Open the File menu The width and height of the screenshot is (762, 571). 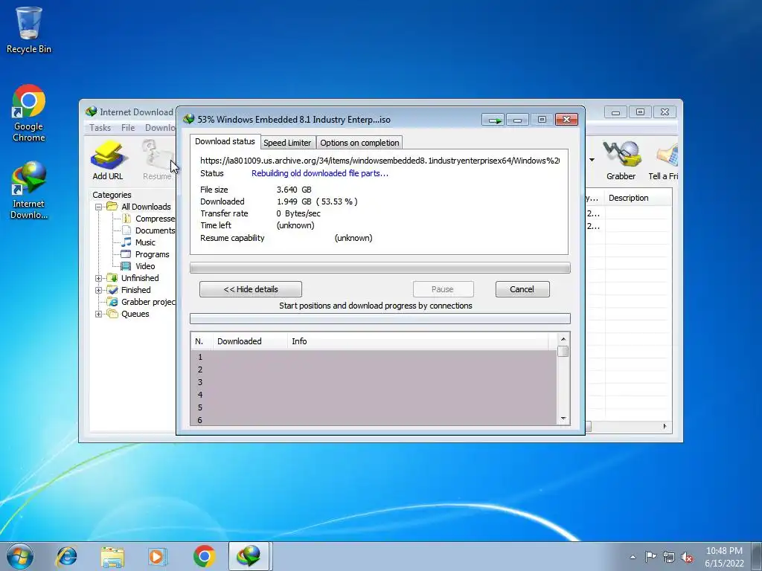pyautogui.click(x=128, y=128)
